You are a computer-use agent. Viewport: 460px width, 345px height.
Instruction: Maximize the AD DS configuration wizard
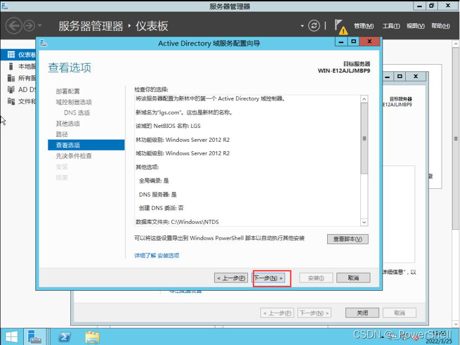point(354,42)
